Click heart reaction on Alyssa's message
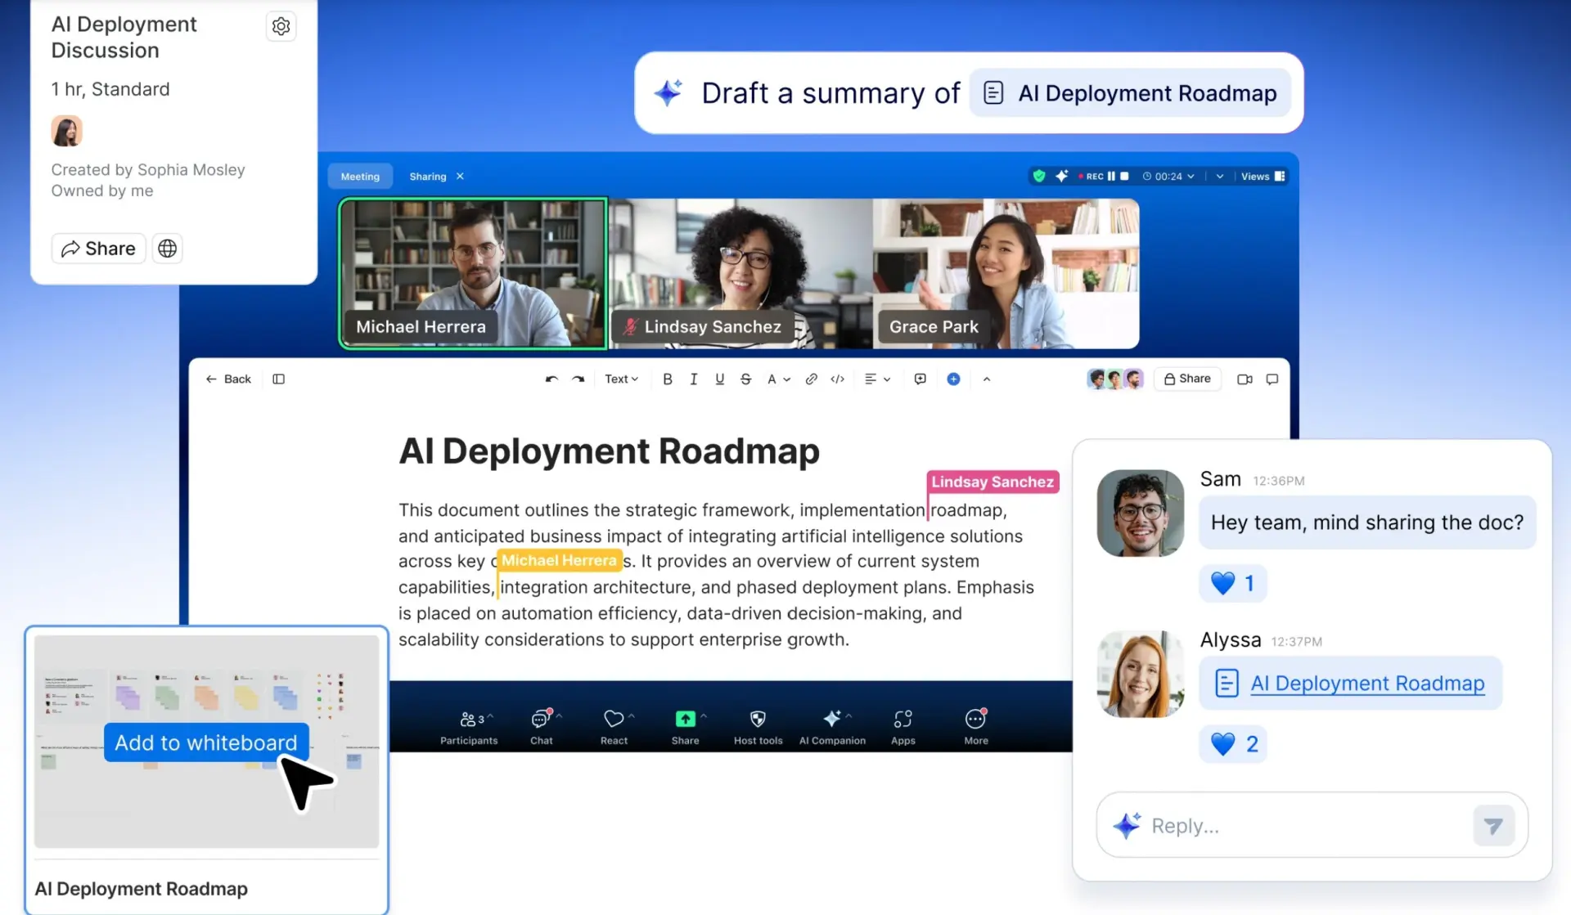Screen dimensions: 1571x915 [1233, 744]
